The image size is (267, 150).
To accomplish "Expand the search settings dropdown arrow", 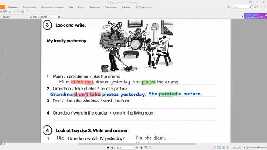I will coord(257,7).
